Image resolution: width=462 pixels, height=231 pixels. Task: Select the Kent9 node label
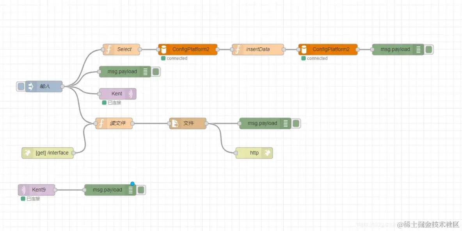pos(39,190)
